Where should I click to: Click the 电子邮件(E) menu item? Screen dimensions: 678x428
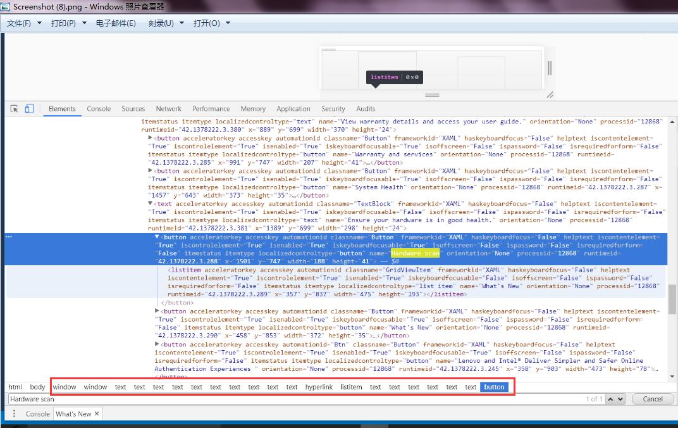116,23
